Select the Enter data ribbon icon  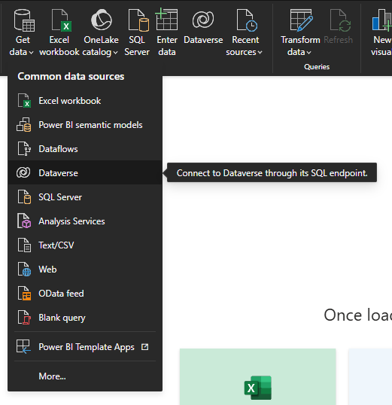[166, 19]
